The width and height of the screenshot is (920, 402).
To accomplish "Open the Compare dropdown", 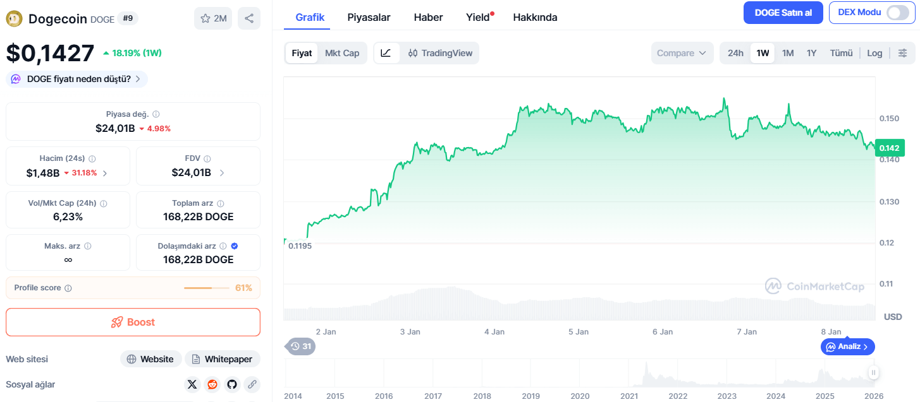I will pyautogui.click(x=682, y=53).
